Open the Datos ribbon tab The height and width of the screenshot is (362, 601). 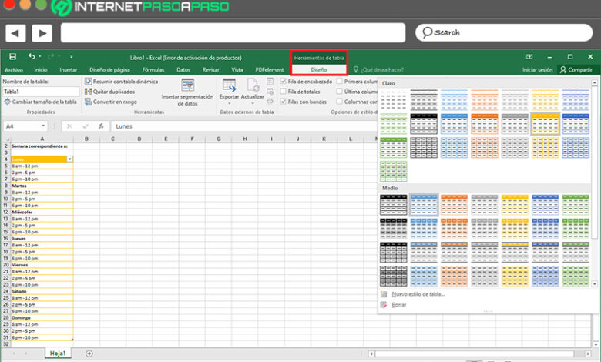coord(183,70)
